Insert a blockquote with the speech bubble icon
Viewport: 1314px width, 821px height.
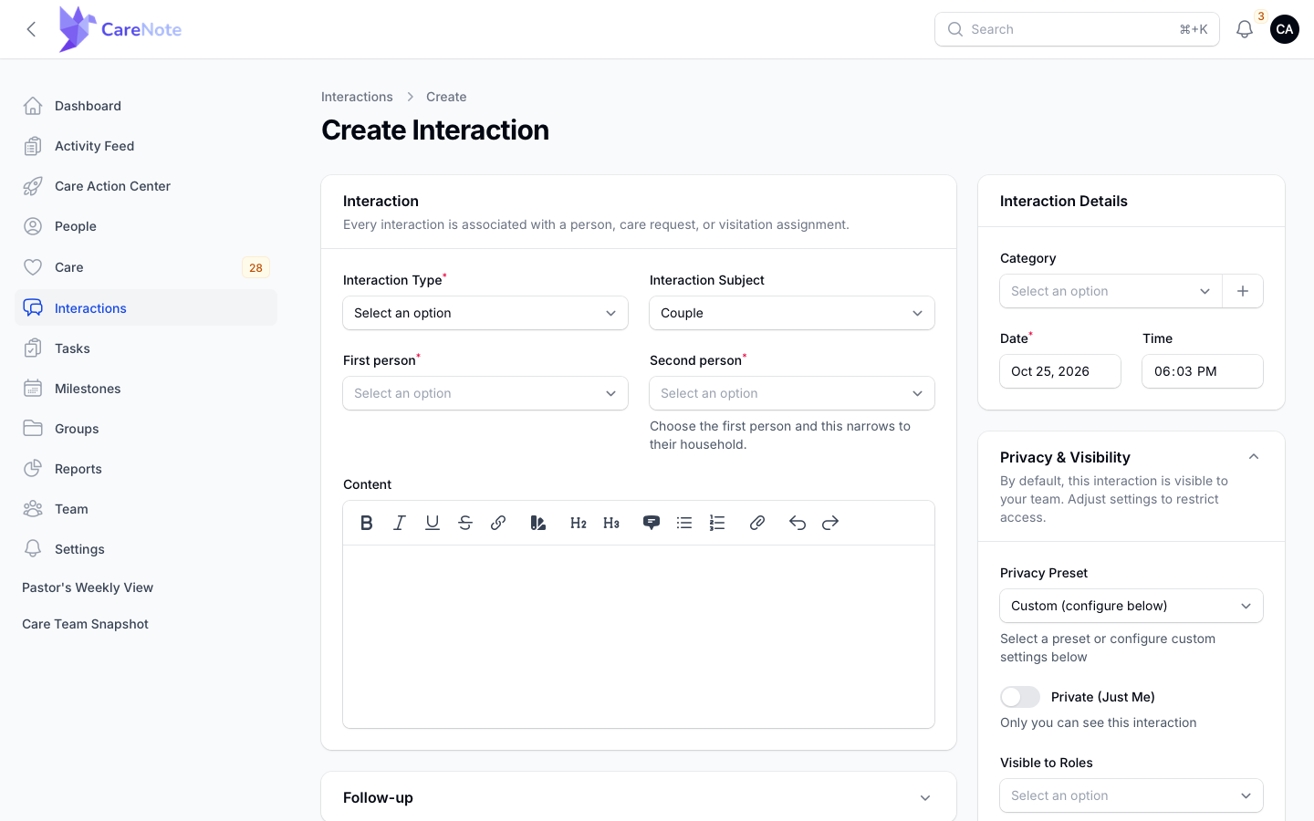tap(652, 523)
